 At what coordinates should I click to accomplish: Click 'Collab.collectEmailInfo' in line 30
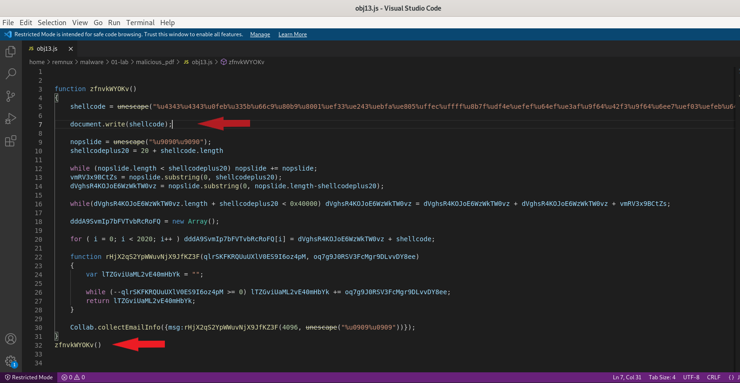click(115, 327)
